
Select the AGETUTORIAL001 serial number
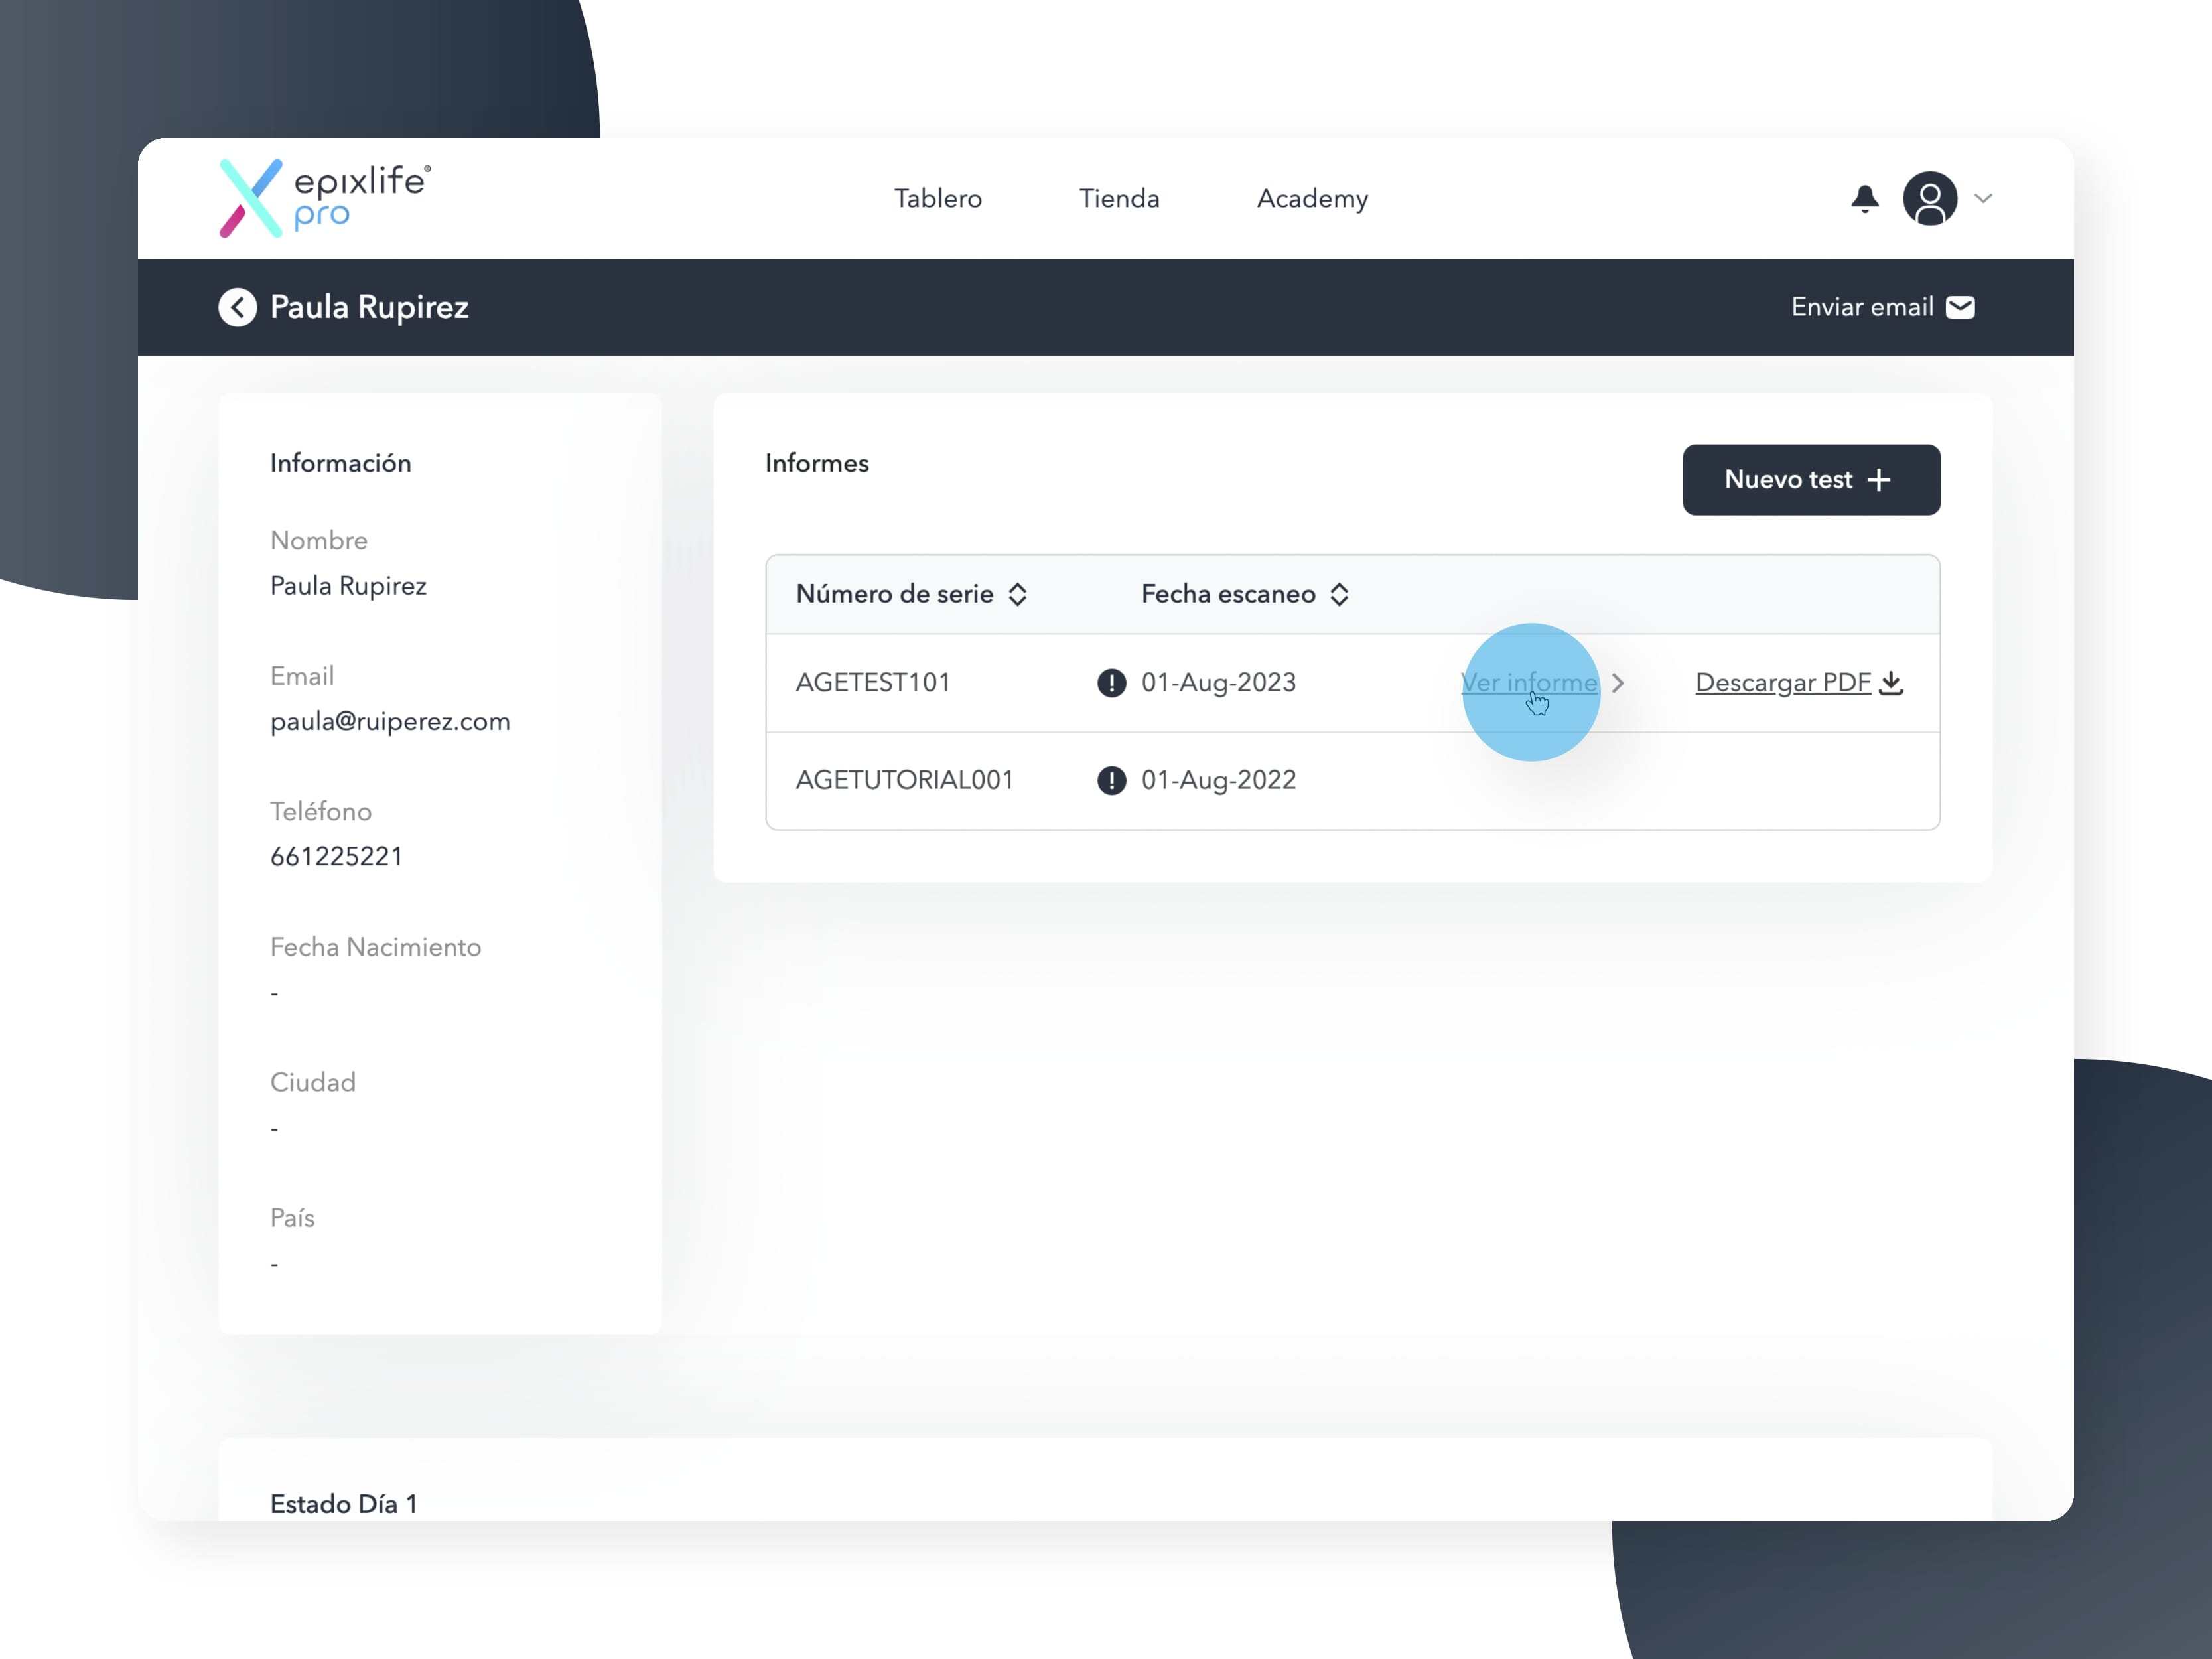click(x=904, y=780)
